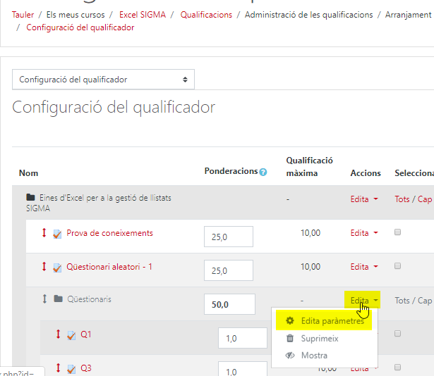
Task: Open Edita dropdown for Prova de coneixements
Action: [x=363, y=233]
